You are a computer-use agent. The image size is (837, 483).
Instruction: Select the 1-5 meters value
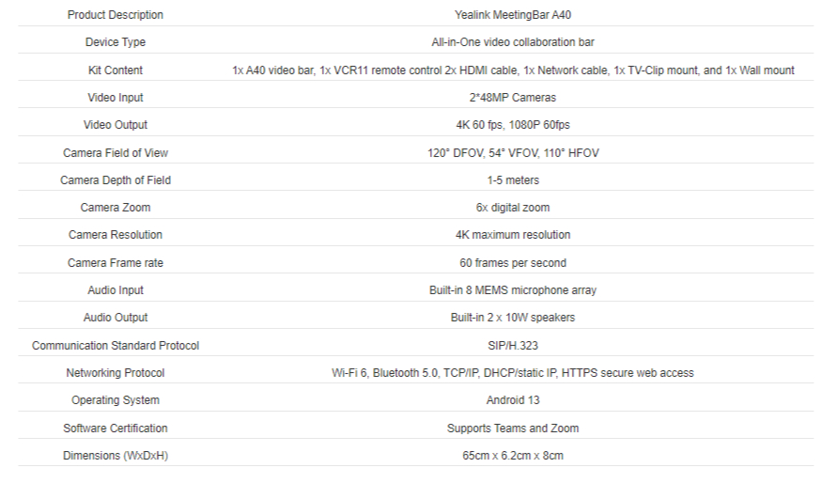513,180
